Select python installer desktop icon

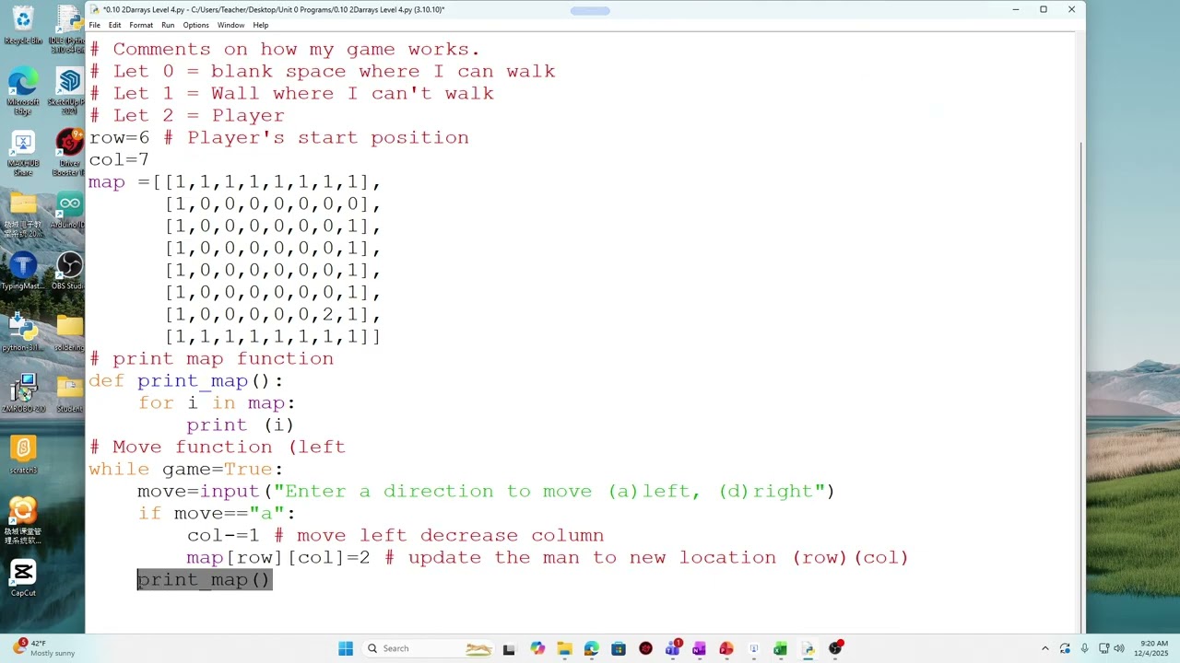click(x=23, y=332)
